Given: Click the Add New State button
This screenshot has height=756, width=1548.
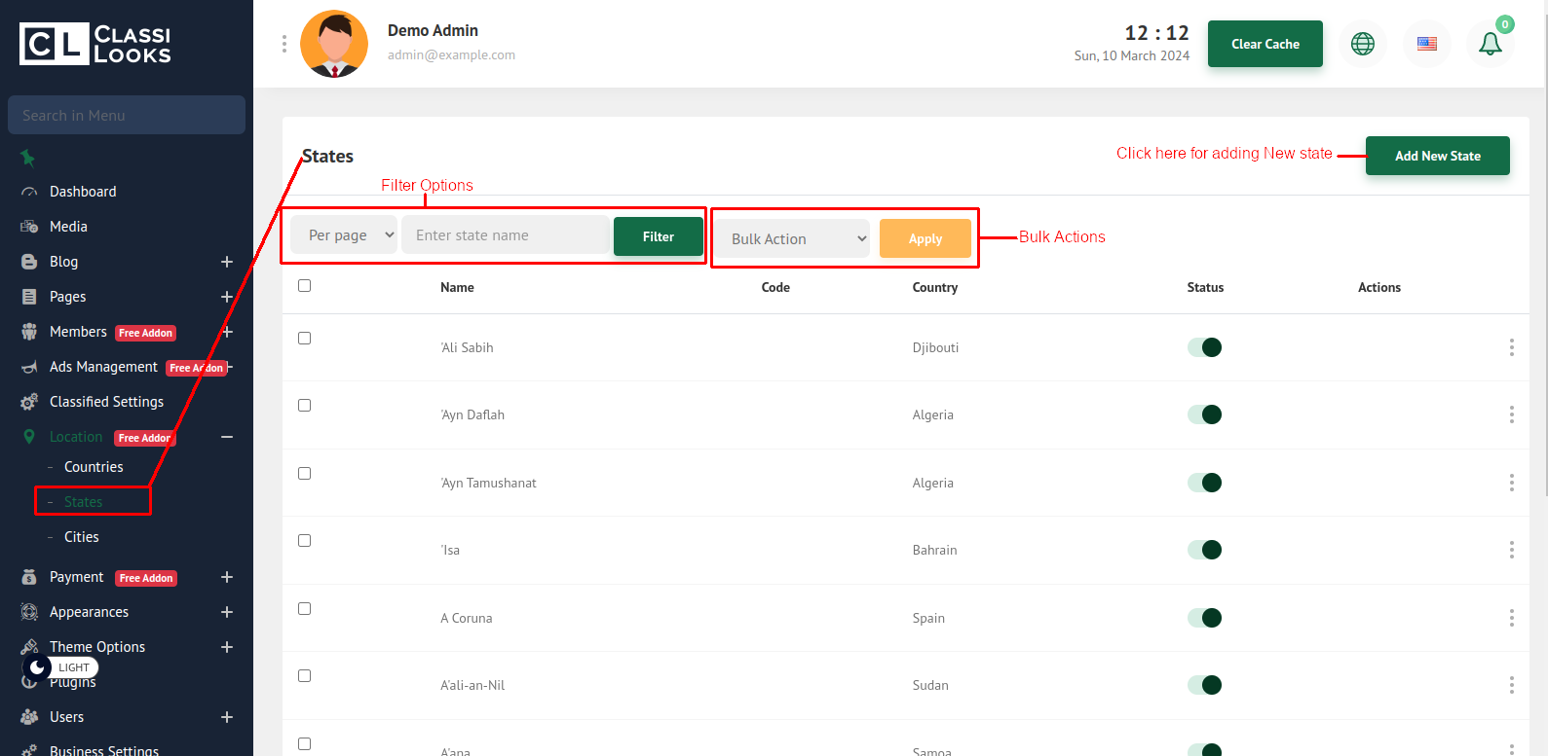Looking at the screenshot, I should point(1437,156).
